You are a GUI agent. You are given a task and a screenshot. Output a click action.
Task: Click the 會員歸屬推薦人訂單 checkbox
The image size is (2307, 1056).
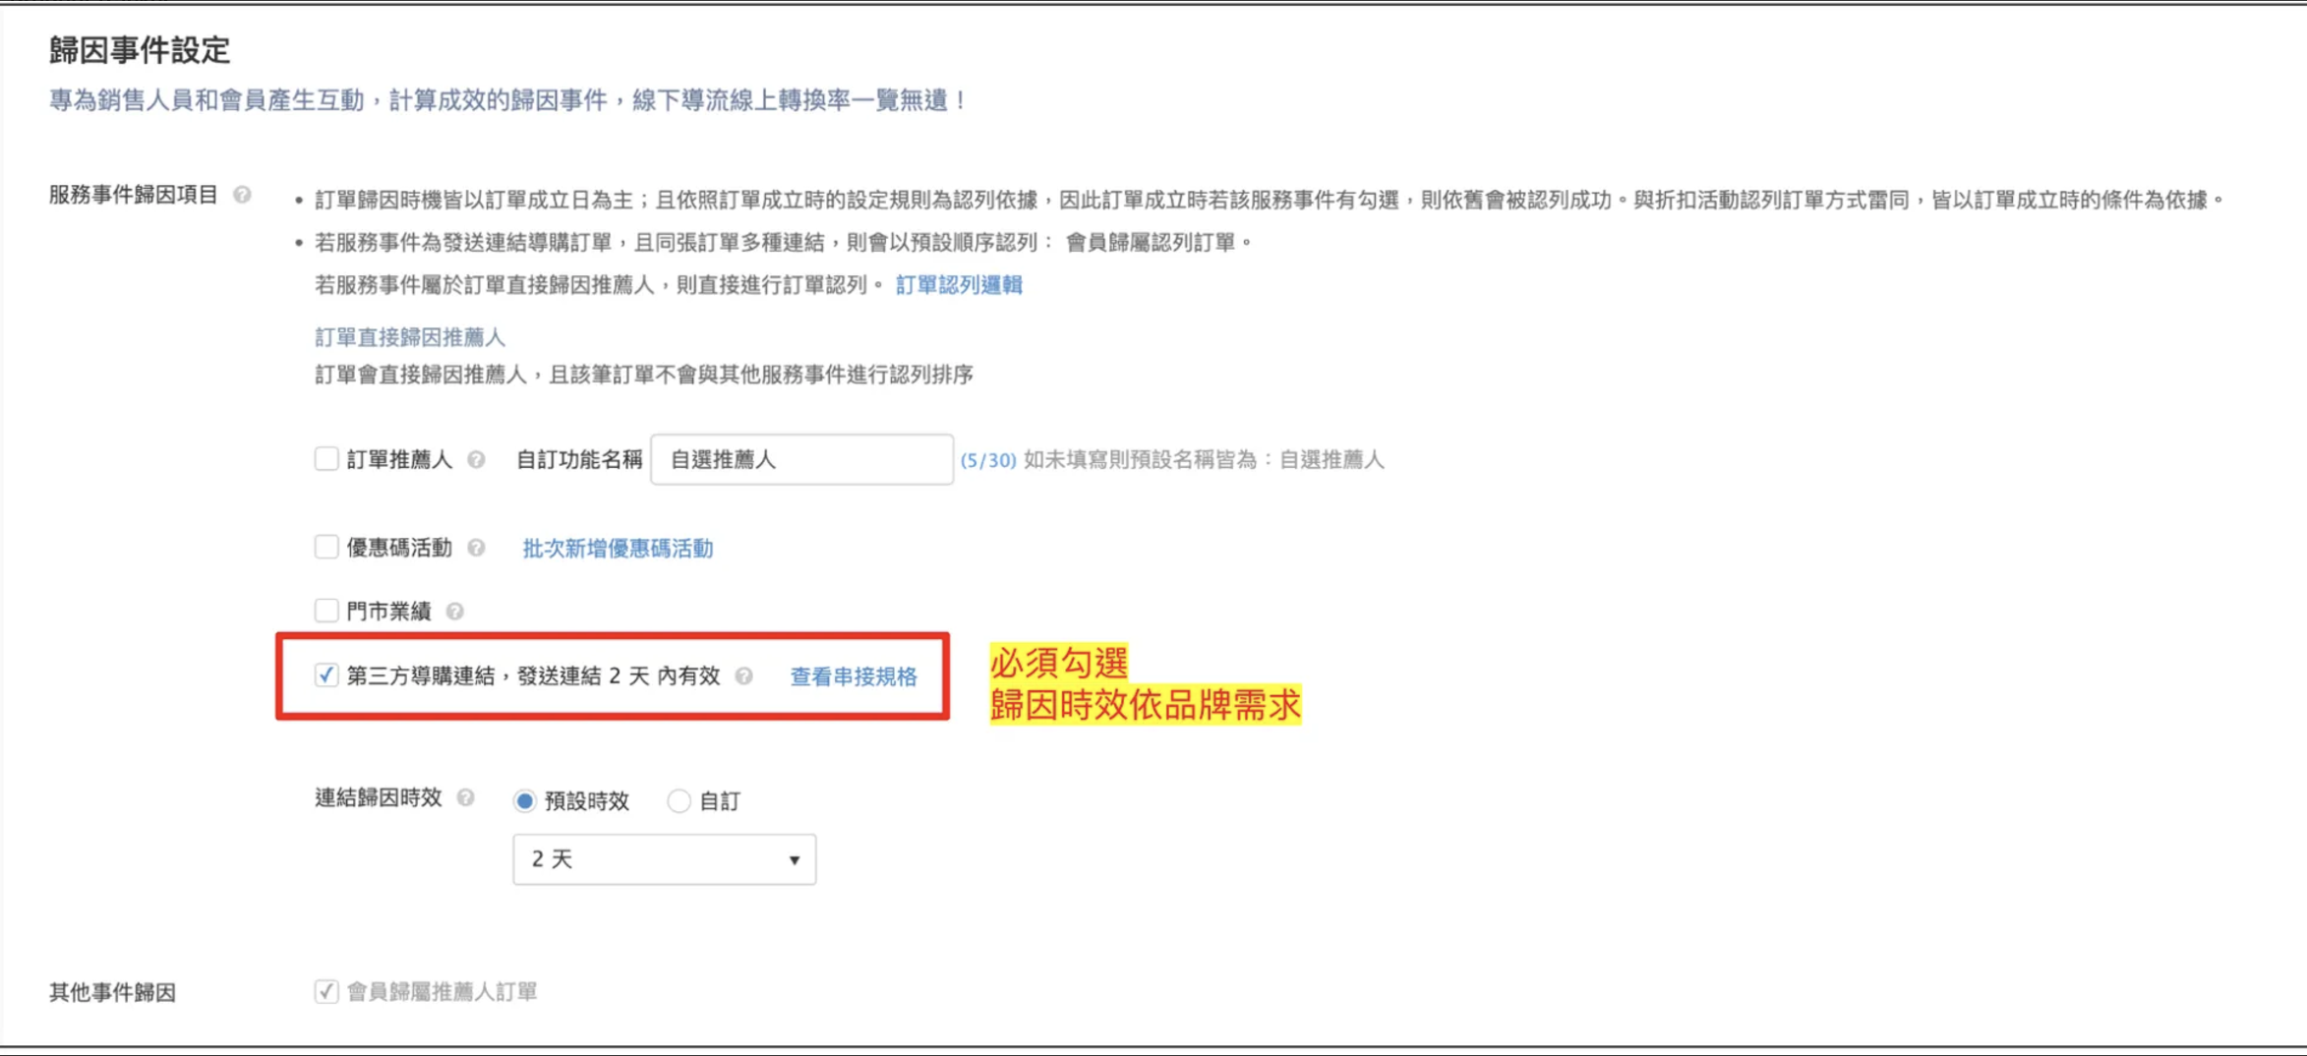[326, 991]
